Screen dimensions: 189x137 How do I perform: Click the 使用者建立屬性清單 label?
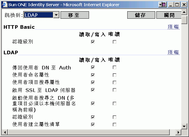point(36,124)
